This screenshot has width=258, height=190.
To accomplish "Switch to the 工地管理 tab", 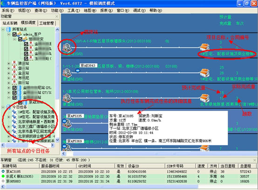I will pyautogui.click(x=47, y=23).
